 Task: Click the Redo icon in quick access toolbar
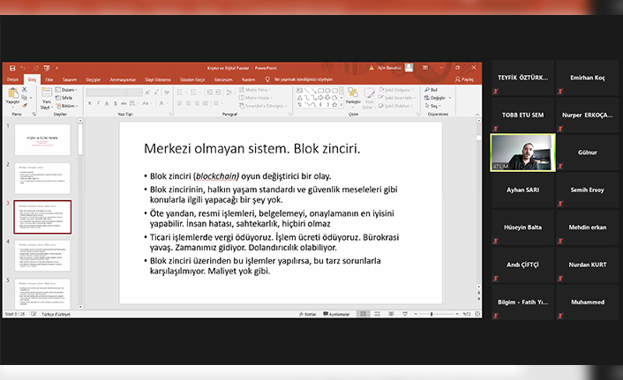(x=36, y=68)
